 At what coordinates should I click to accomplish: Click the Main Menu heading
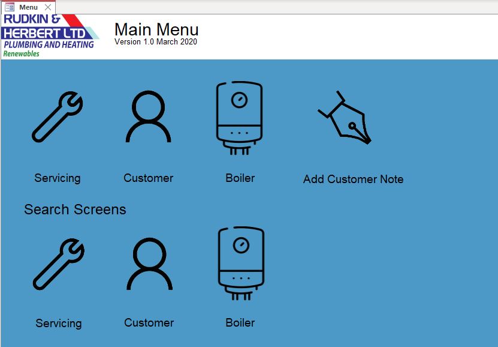click(x=156, y=29)
